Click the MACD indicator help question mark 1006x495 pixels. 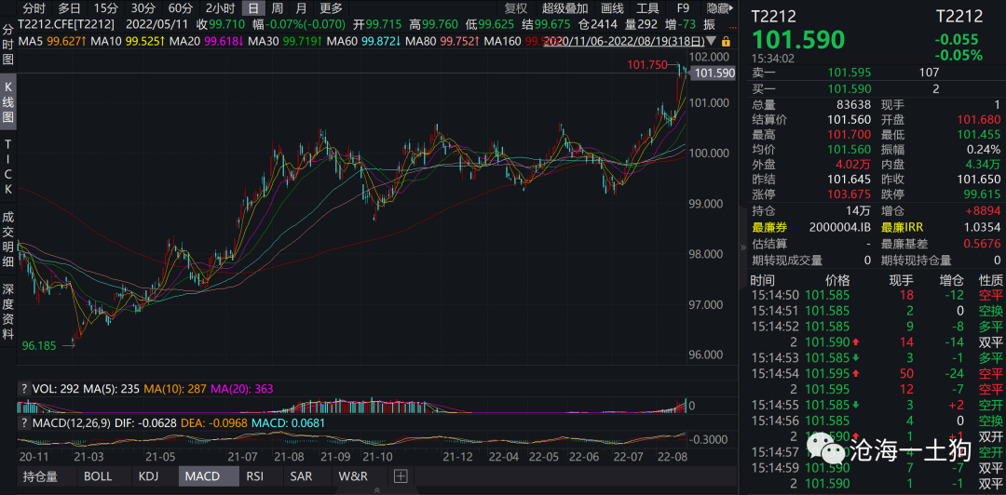24,423
